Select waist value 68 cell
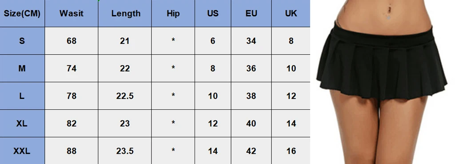This screenshot has width=455, height=164. coord(72,40)
